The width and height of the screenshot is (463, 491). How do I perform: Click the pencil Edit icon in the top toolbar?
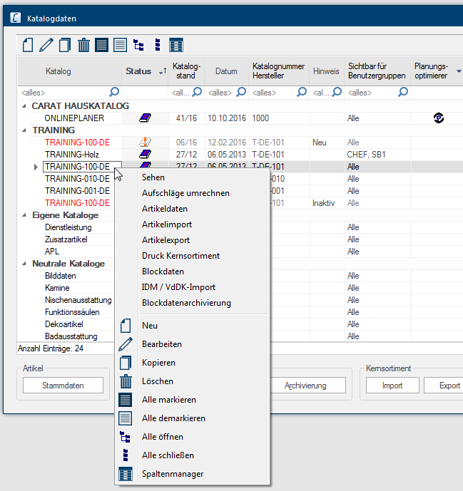point(46,45)
